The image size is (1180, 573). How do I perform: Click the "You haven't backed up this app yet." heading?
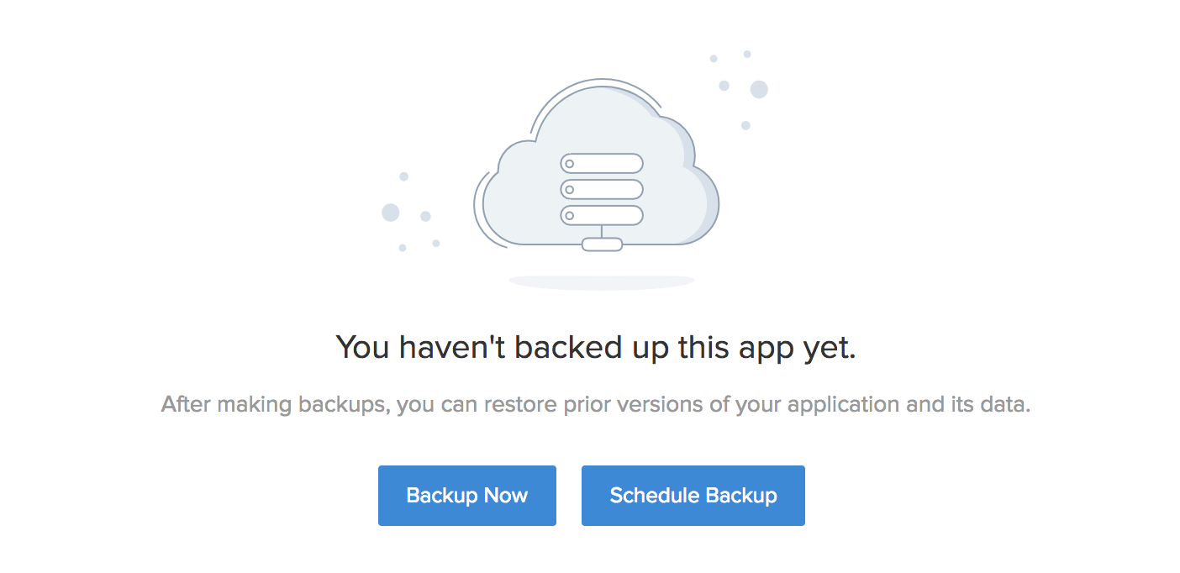pos(596,347)
